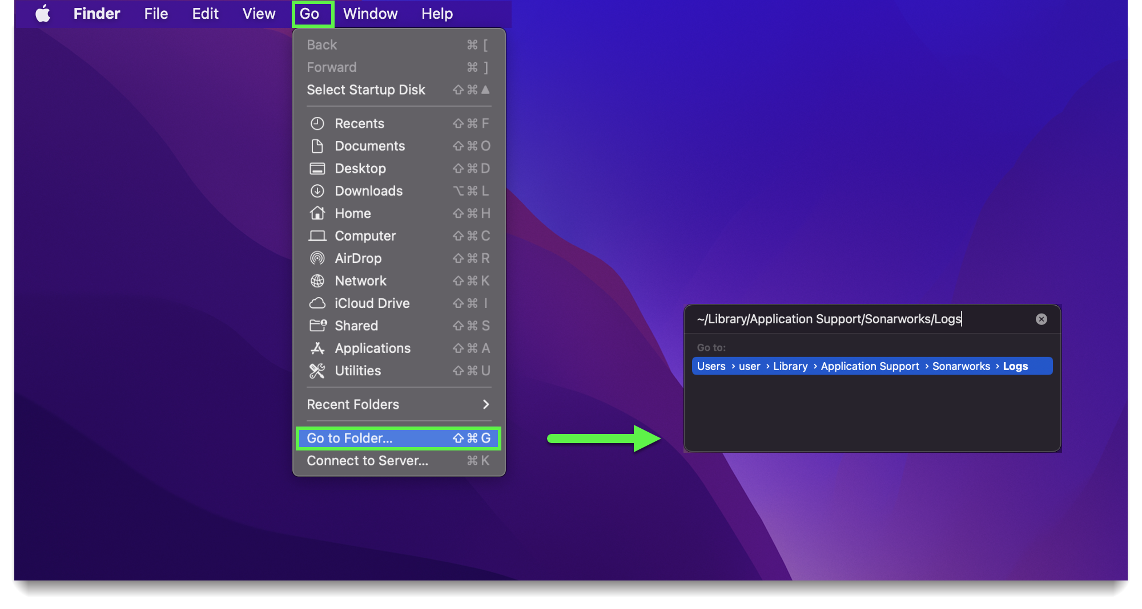Open the Help menu

[437, 14]
